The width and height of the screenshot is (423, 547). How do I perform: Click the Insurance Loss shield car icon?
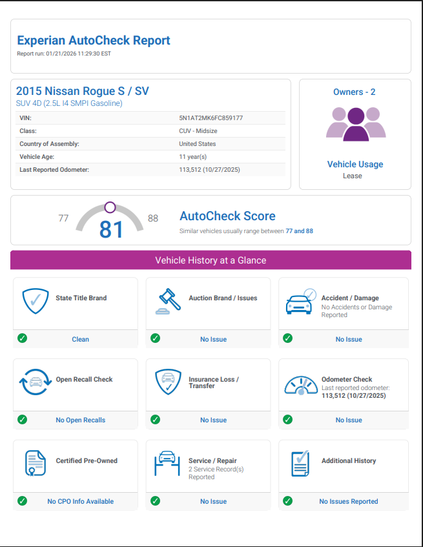168,382
